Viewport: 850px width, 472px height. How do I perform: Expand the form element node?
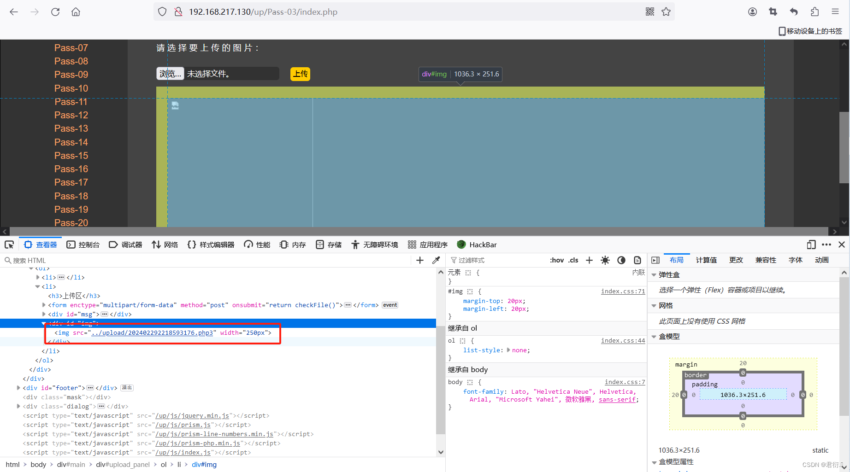[x=44, y=305]
